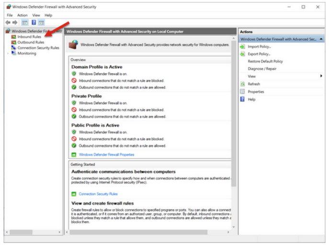Click Diagnose / Repair action
The width and height of the screenshot is (329, 247).
click(x=262, y=69)
